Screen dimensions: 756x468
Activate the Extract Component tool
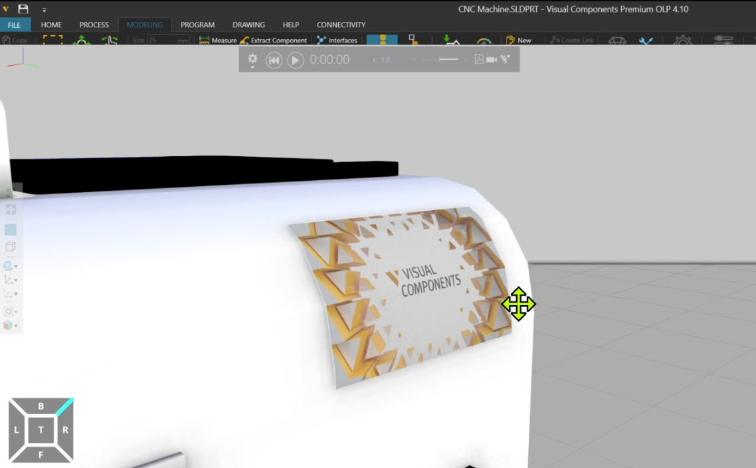274,40
